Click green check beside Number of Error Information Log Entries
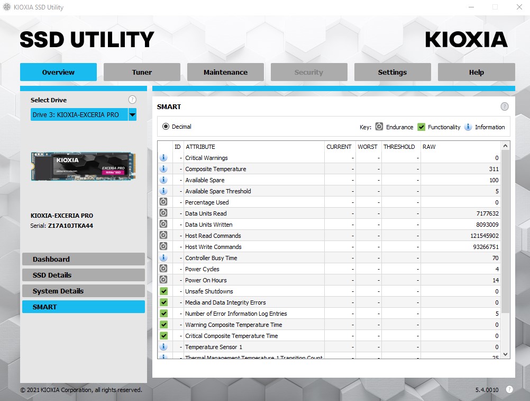The image size is (530, 401). tap(163, 314)
